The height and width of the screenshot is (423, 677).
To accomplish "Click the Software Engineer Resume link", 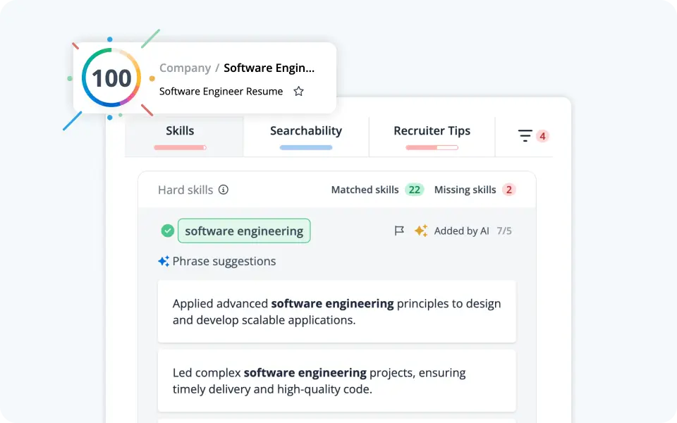I will (221, 91).
